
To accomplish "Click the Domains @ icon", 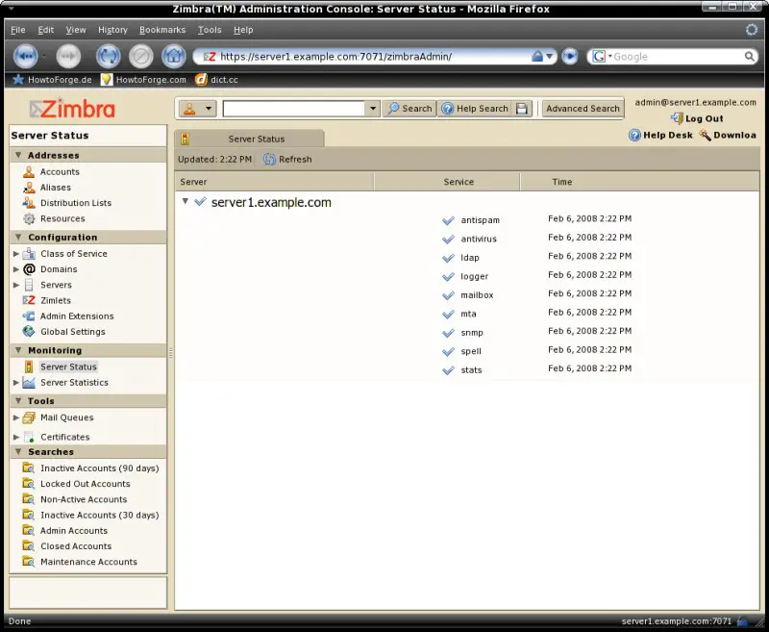I will point(30,269).
